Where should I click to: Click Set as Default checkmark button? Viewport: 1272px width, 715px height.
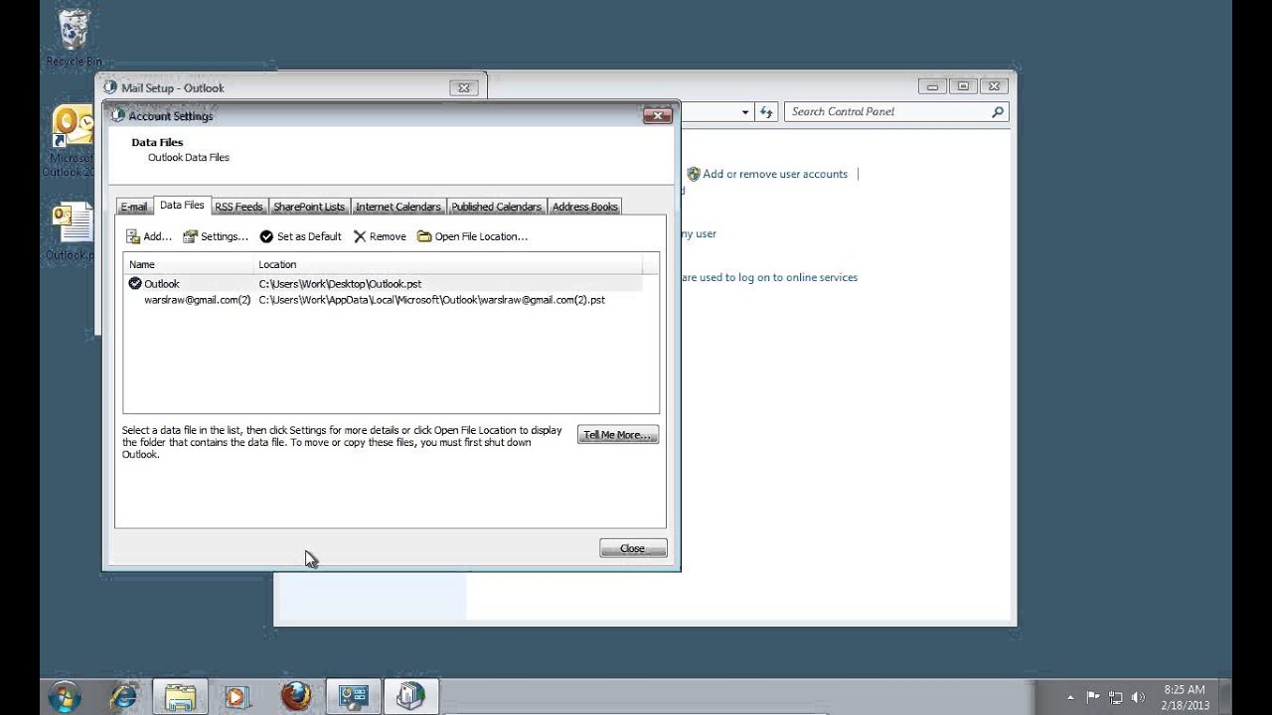click(x=300, y=236)
